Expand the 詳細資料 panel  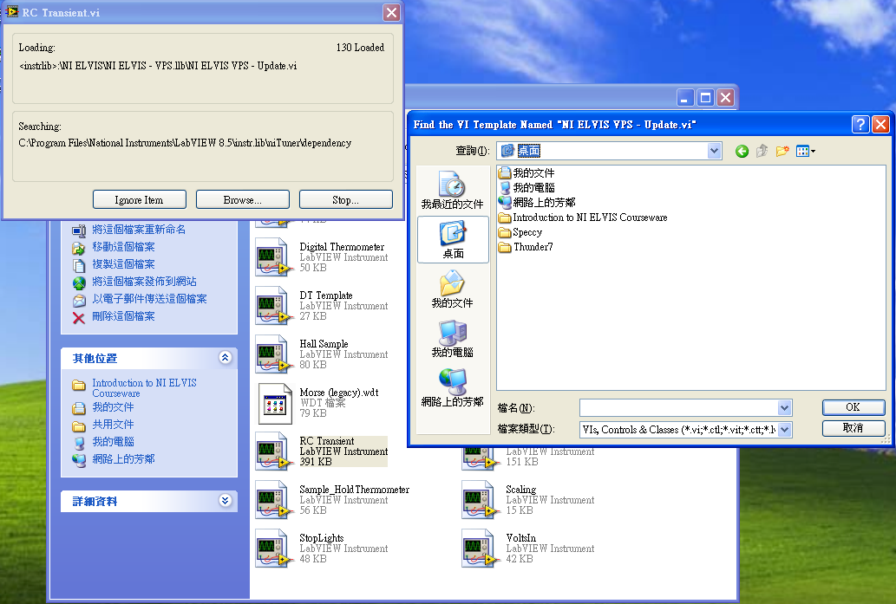click(x=226, y=500)
